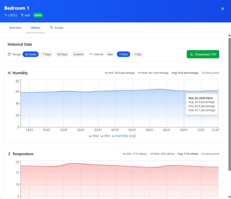
Task: Click the trend icon beside Interval
Action: 91,54
